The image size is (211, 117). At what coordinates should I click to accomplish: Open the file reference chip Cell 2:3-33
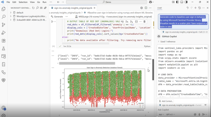tap(185, 32)
